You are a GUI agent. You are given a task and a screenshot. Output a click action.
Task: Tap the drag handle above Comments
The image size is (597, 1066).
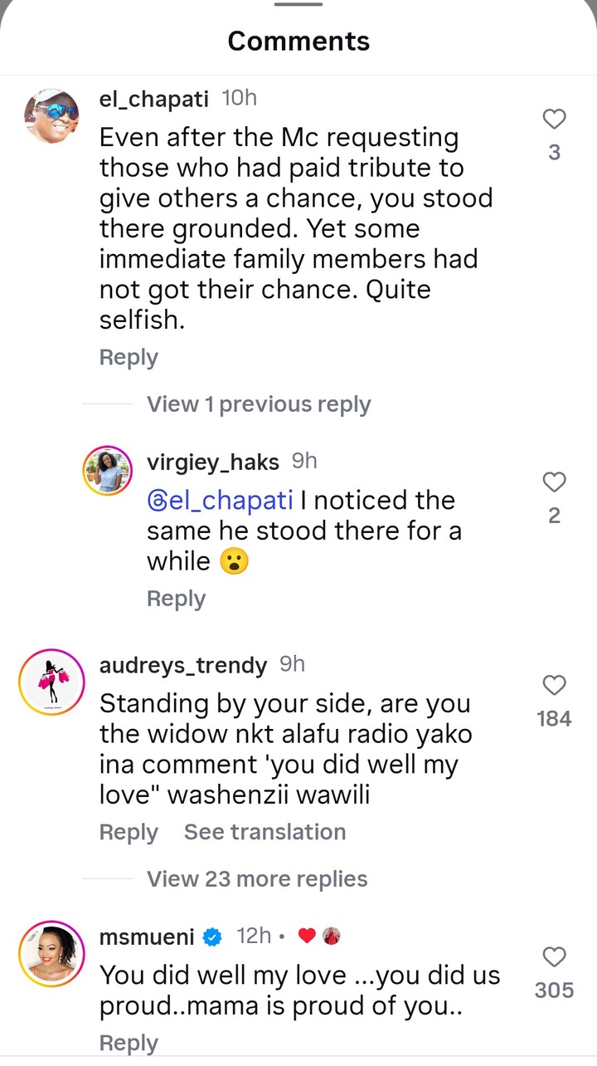(298, 5)
